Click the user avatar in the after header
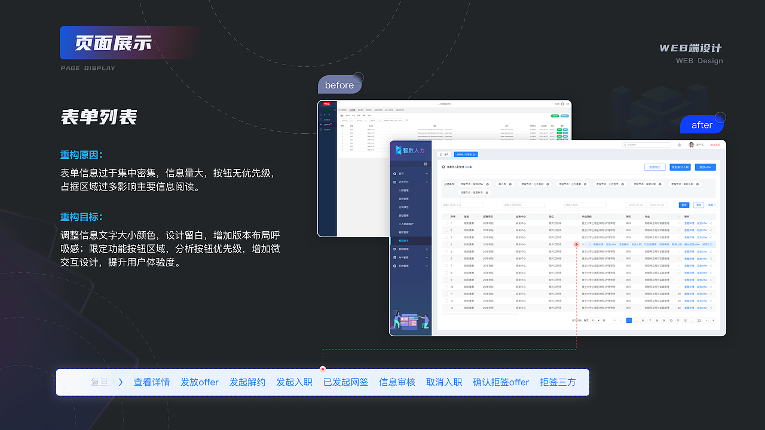 (x=691, y=145)
